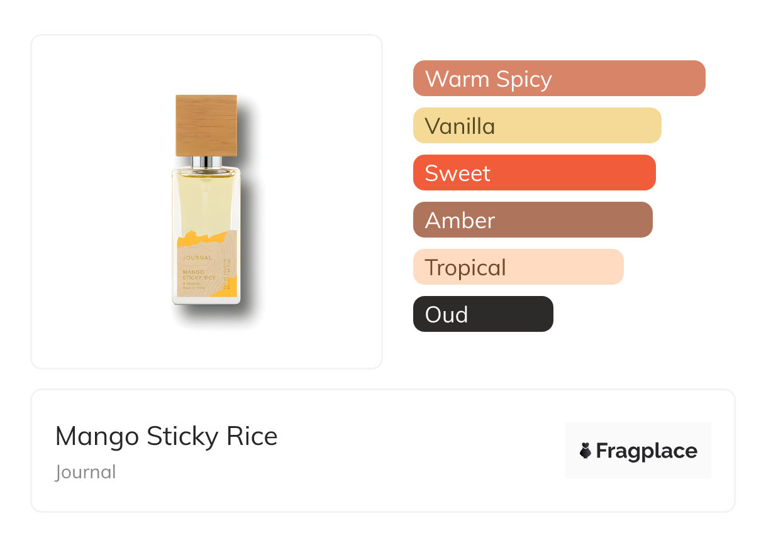Viewport: 766px width, 543px height.
Task: Click the Fragplace perfume bottle logo icon
Action: point(586,451)
